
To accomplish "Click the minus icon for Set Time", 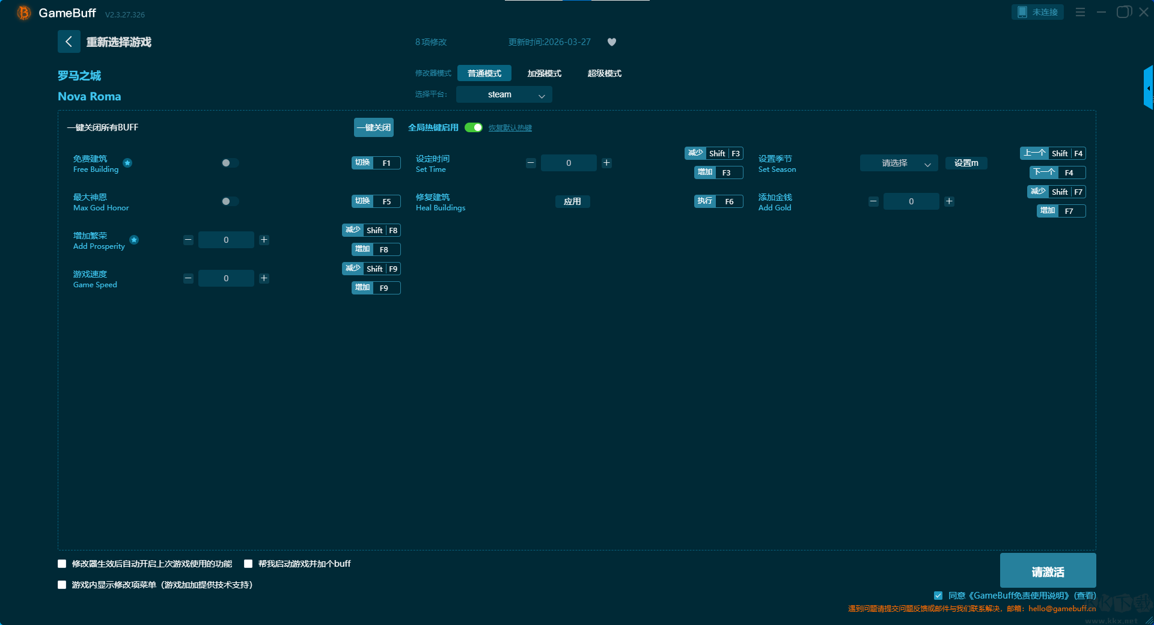I will pos(531,163).
